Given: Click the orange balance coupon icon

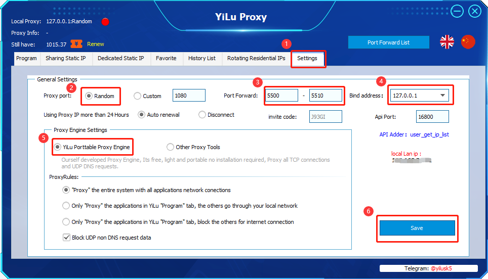Looking at the screenshot, I should pyautogui.click(x=76, y=44).
